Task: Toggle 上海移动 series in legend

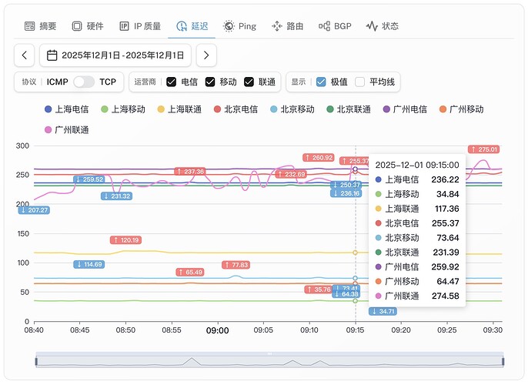Action: tap(123, 109)
